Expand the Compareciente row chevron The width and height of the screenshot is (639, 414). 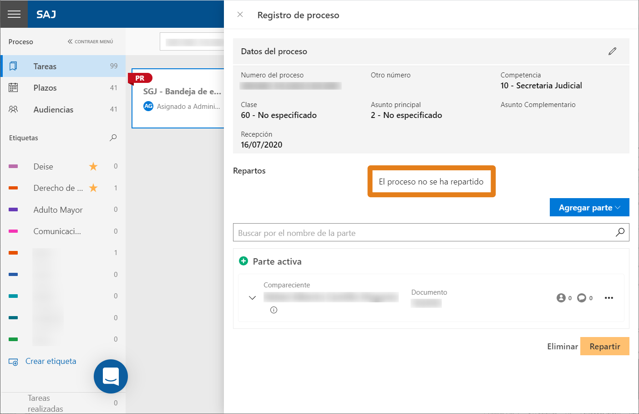coord(252,298)
